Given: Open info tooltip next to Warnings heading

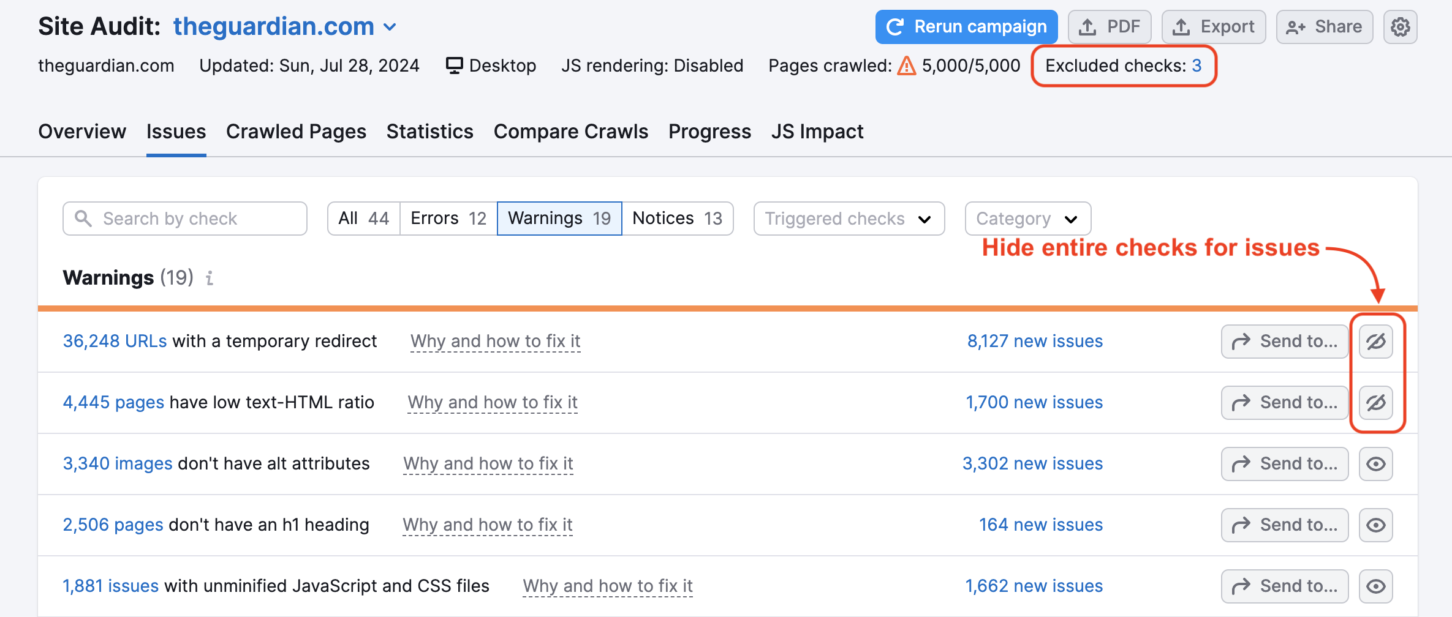Looking at the screenshot, I should pos(210,279).
